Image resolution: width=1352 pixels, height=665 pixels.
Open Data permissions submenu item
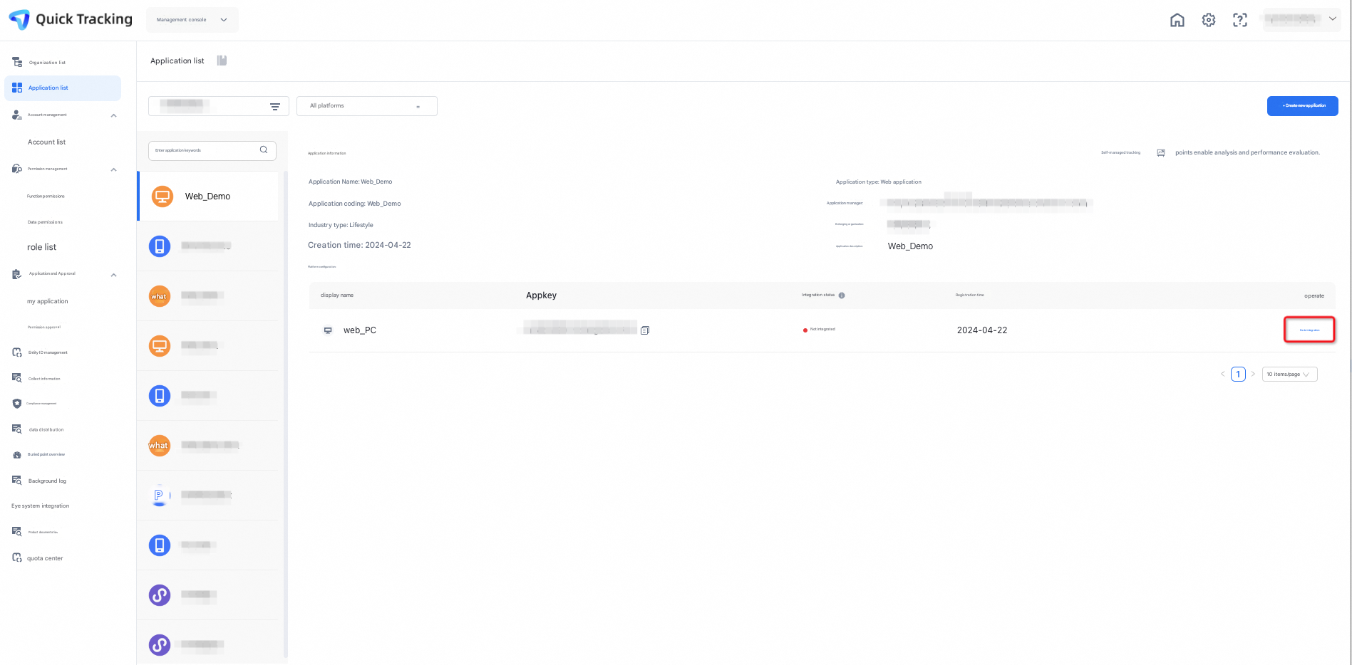45,222
